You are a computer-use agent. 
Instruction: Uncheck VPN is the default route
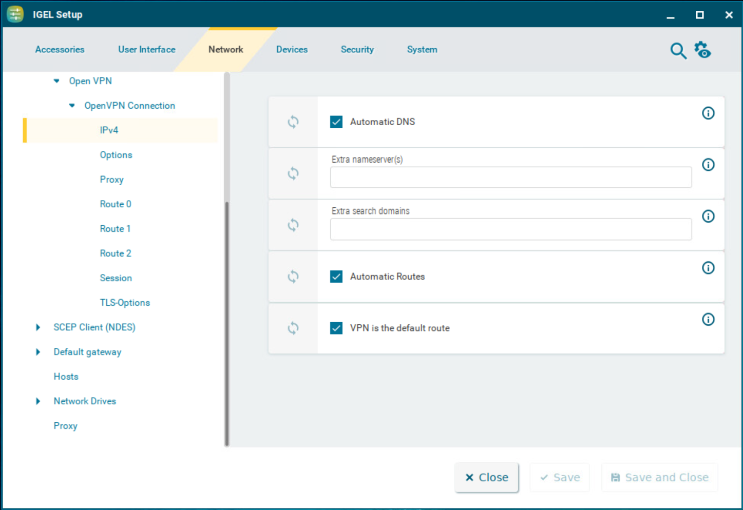[336, 328]
